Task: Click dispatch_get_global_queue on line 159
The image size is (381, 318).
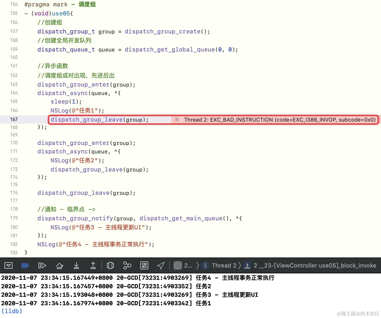Action: [170, 50]
